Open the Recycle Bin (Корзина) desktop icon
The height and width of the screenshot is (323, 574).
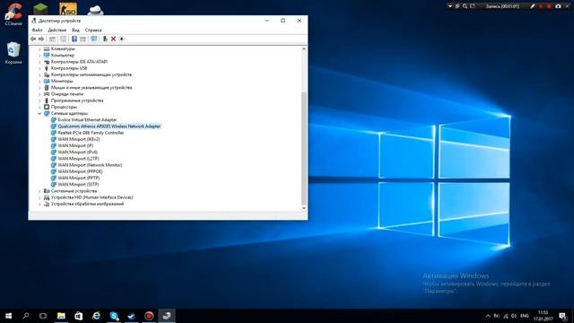(x=13, y=53)
